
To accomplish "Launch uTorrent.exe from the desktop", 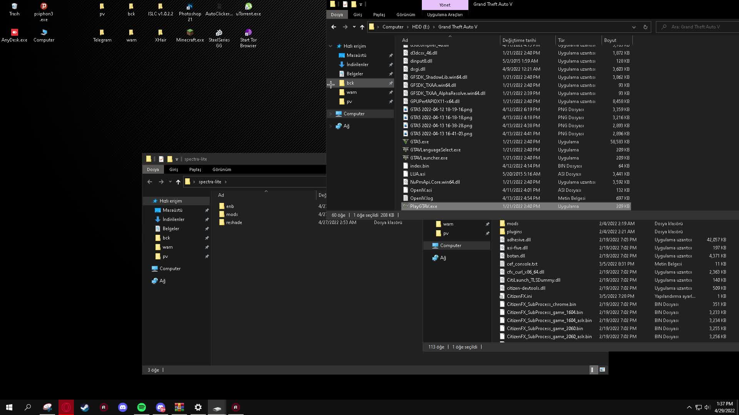I will coord(248,8).
